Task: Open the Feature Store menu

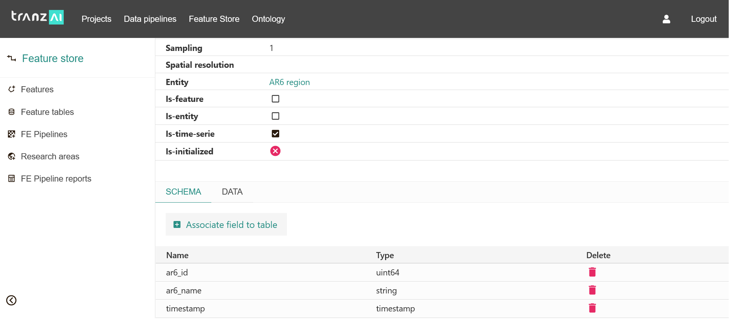Action: 214,19
